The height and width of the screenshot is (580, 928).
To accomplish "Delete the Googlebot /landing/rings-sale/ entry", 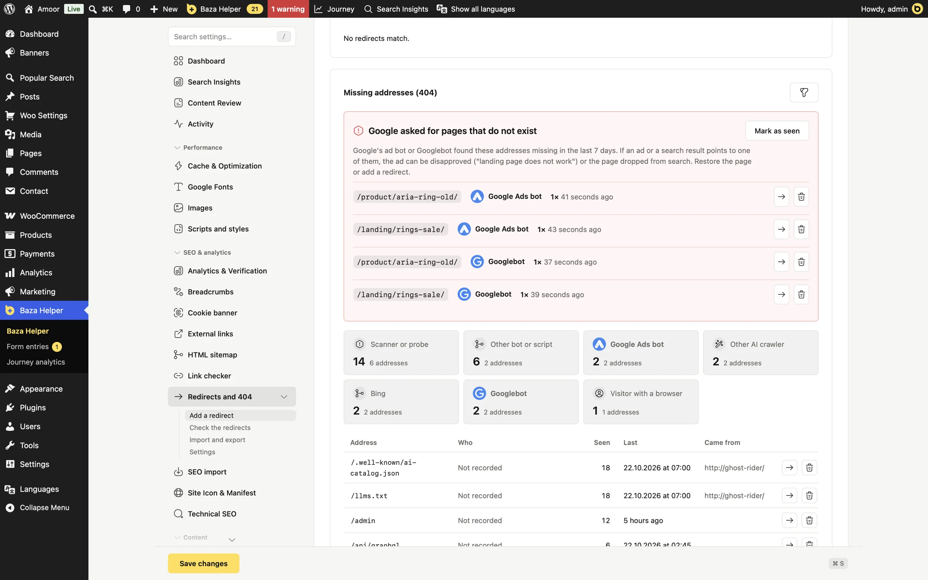I will [801, 295].
